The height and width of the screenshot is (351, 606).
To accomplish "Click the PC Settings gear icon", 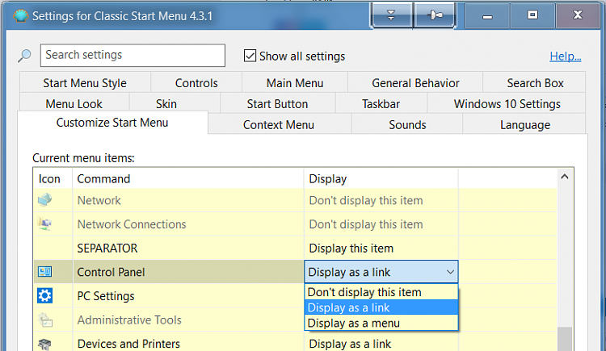I will pyautogui.click(x=44, y=296).
